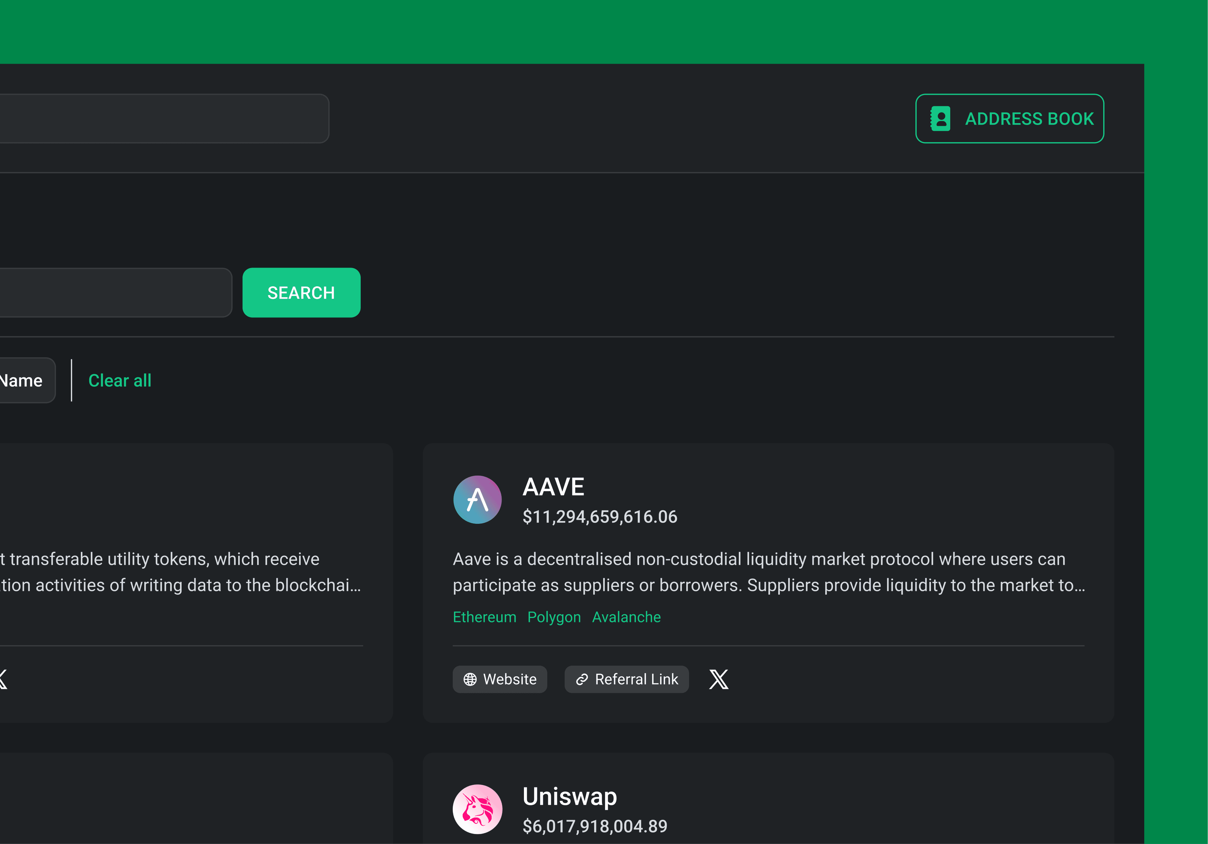Click the AAVE card title
1208x844 pixels.
tap(553, 487)
